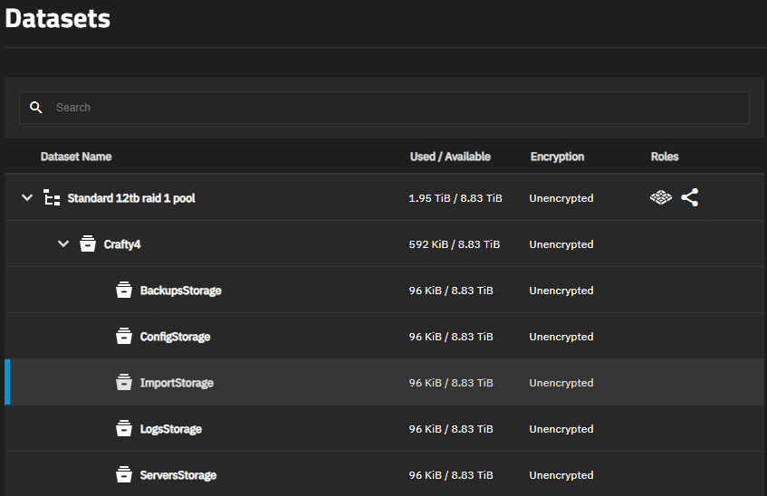Click the search magnifier icon

(x=36, y=108)
